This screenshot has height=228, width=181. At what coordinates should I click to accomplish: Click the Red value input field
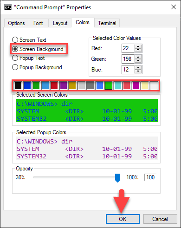[128, 48]
